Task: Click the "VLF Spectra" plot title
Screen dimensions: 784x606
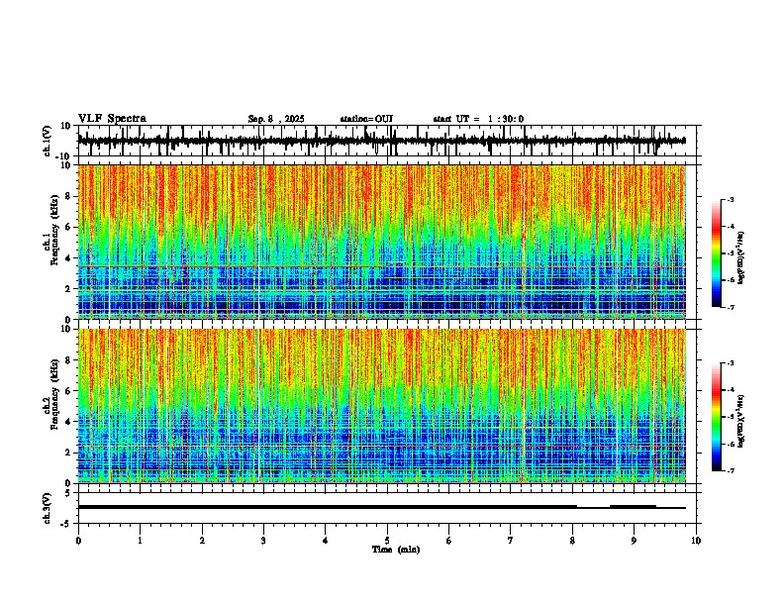Action: click(112, 119)
